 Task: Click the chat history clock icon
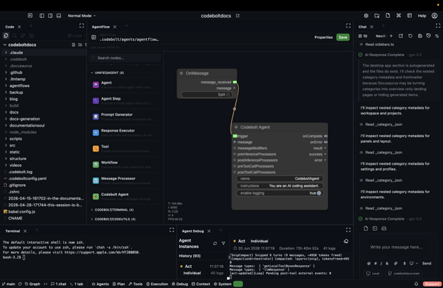[x=428, y=35]
